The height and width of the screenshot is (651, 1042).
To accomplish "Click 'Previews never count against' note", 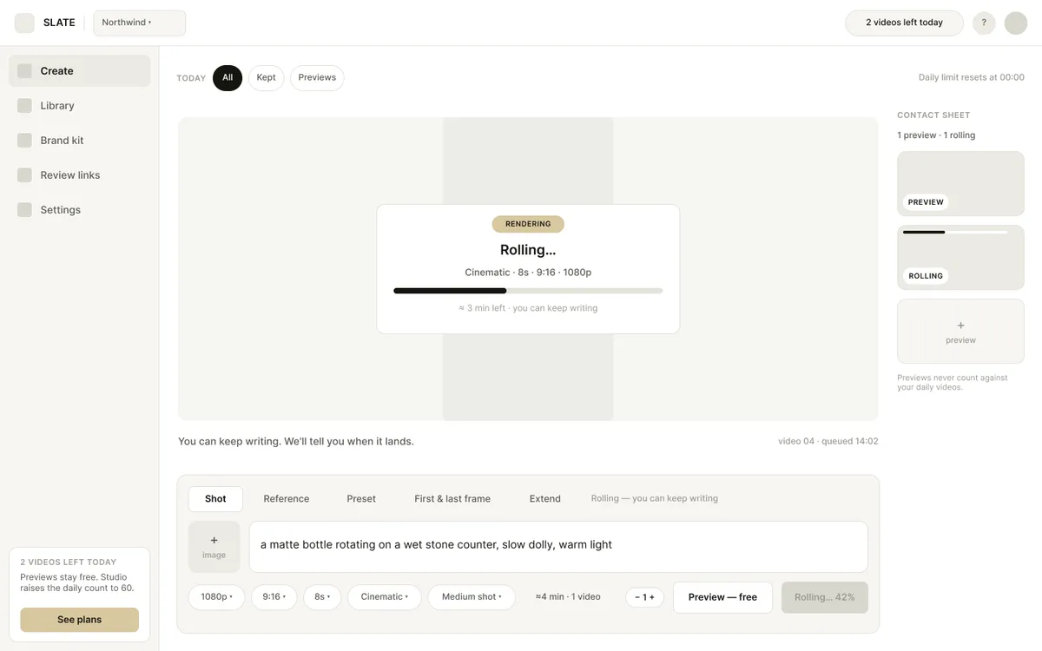I will 953,378.
